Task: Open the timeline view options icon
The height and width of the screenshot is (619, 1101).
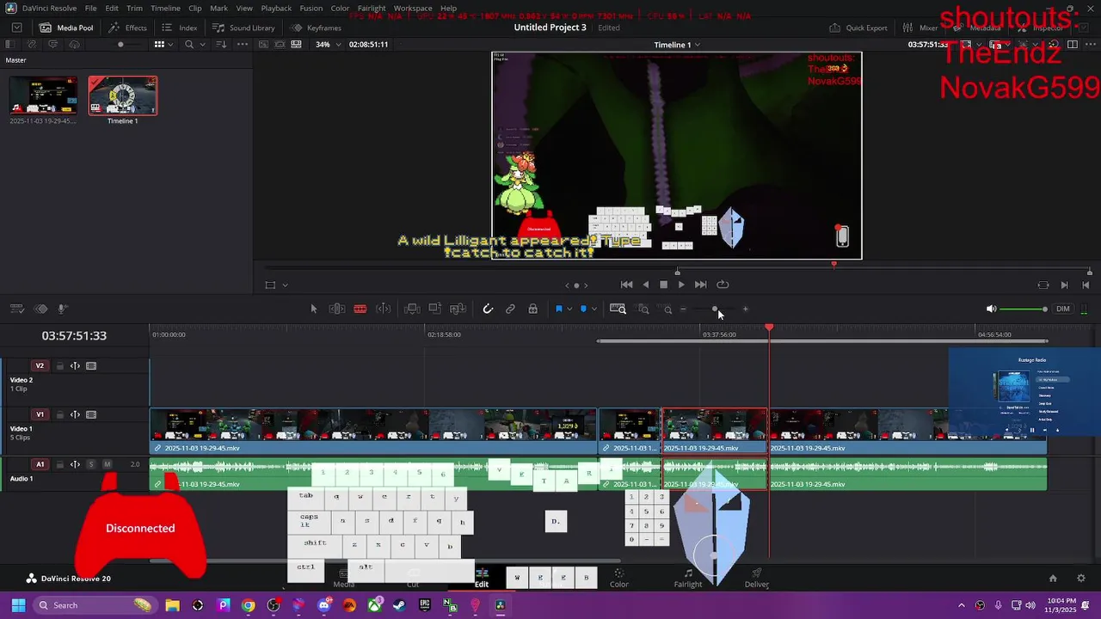Action: [x=15, y=309]
